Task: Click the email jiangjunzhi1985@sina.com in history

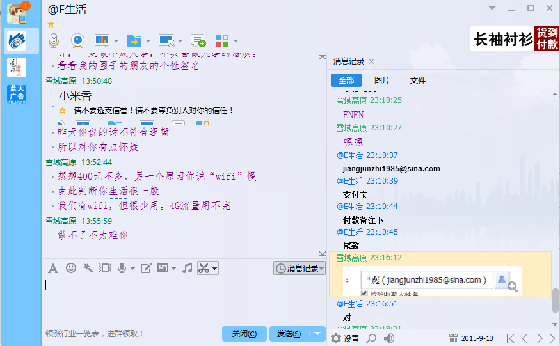Action: (392, 169)
